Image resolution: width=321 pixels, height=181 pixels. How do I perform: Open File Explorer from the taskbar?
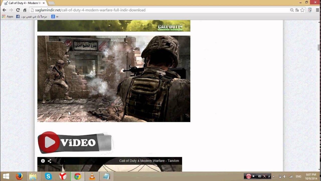(x=33, y=176)
